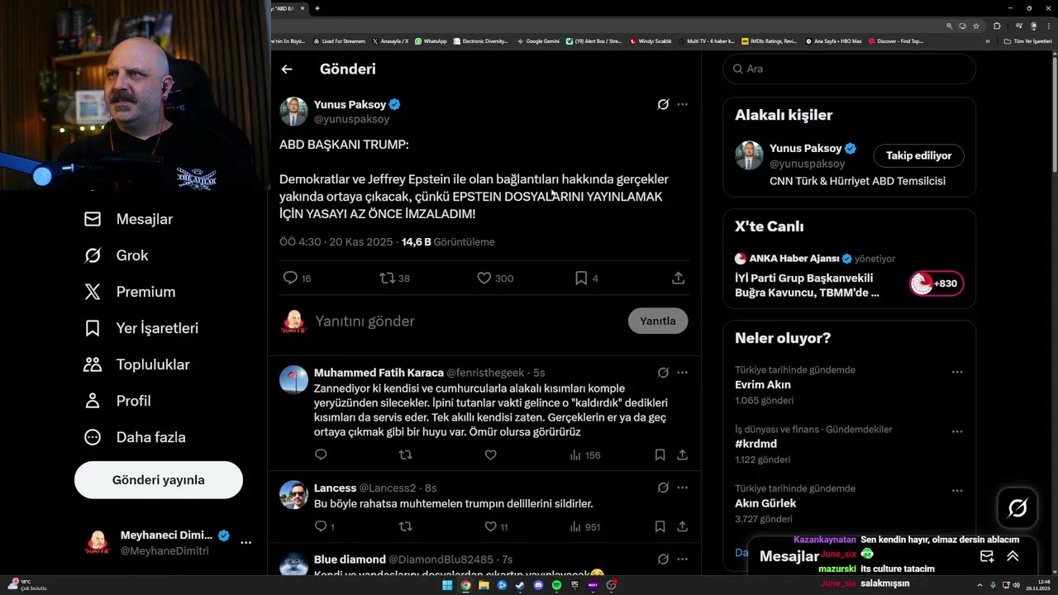Click the Grok icon on Lancess's reply
Image resolution: width=1058 pixels, height=595 pixels.
pyautogui.click(x=663, y=488)
